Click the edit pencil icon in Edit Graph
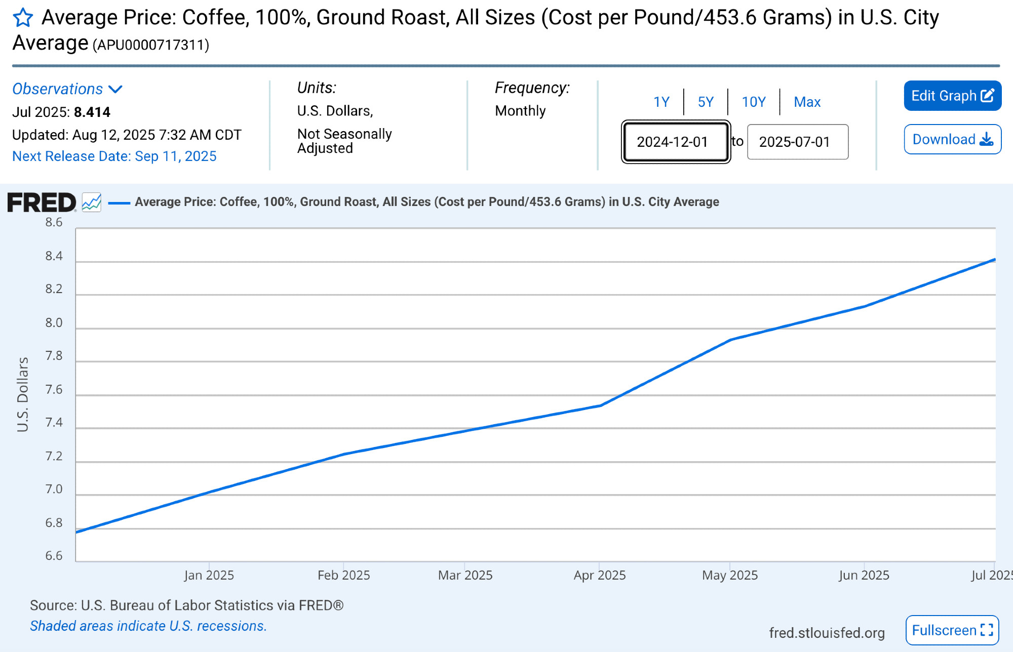The image size is (1013, 652). coord(988,96)
